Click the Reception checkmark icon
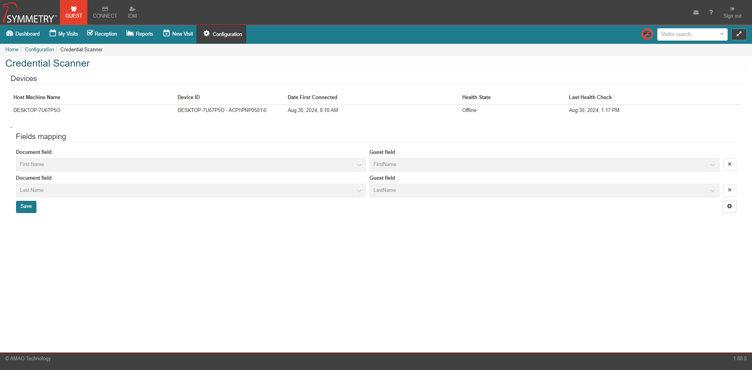 tap(90, 33)
